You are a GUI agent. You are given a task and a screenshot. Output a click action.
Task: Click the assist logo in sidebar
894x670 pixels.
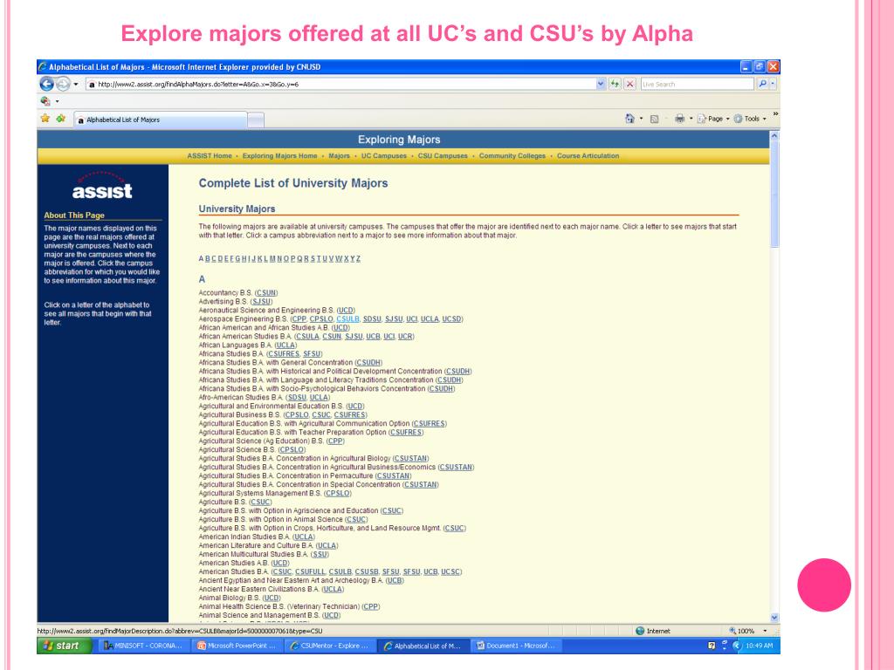(102, 186)
